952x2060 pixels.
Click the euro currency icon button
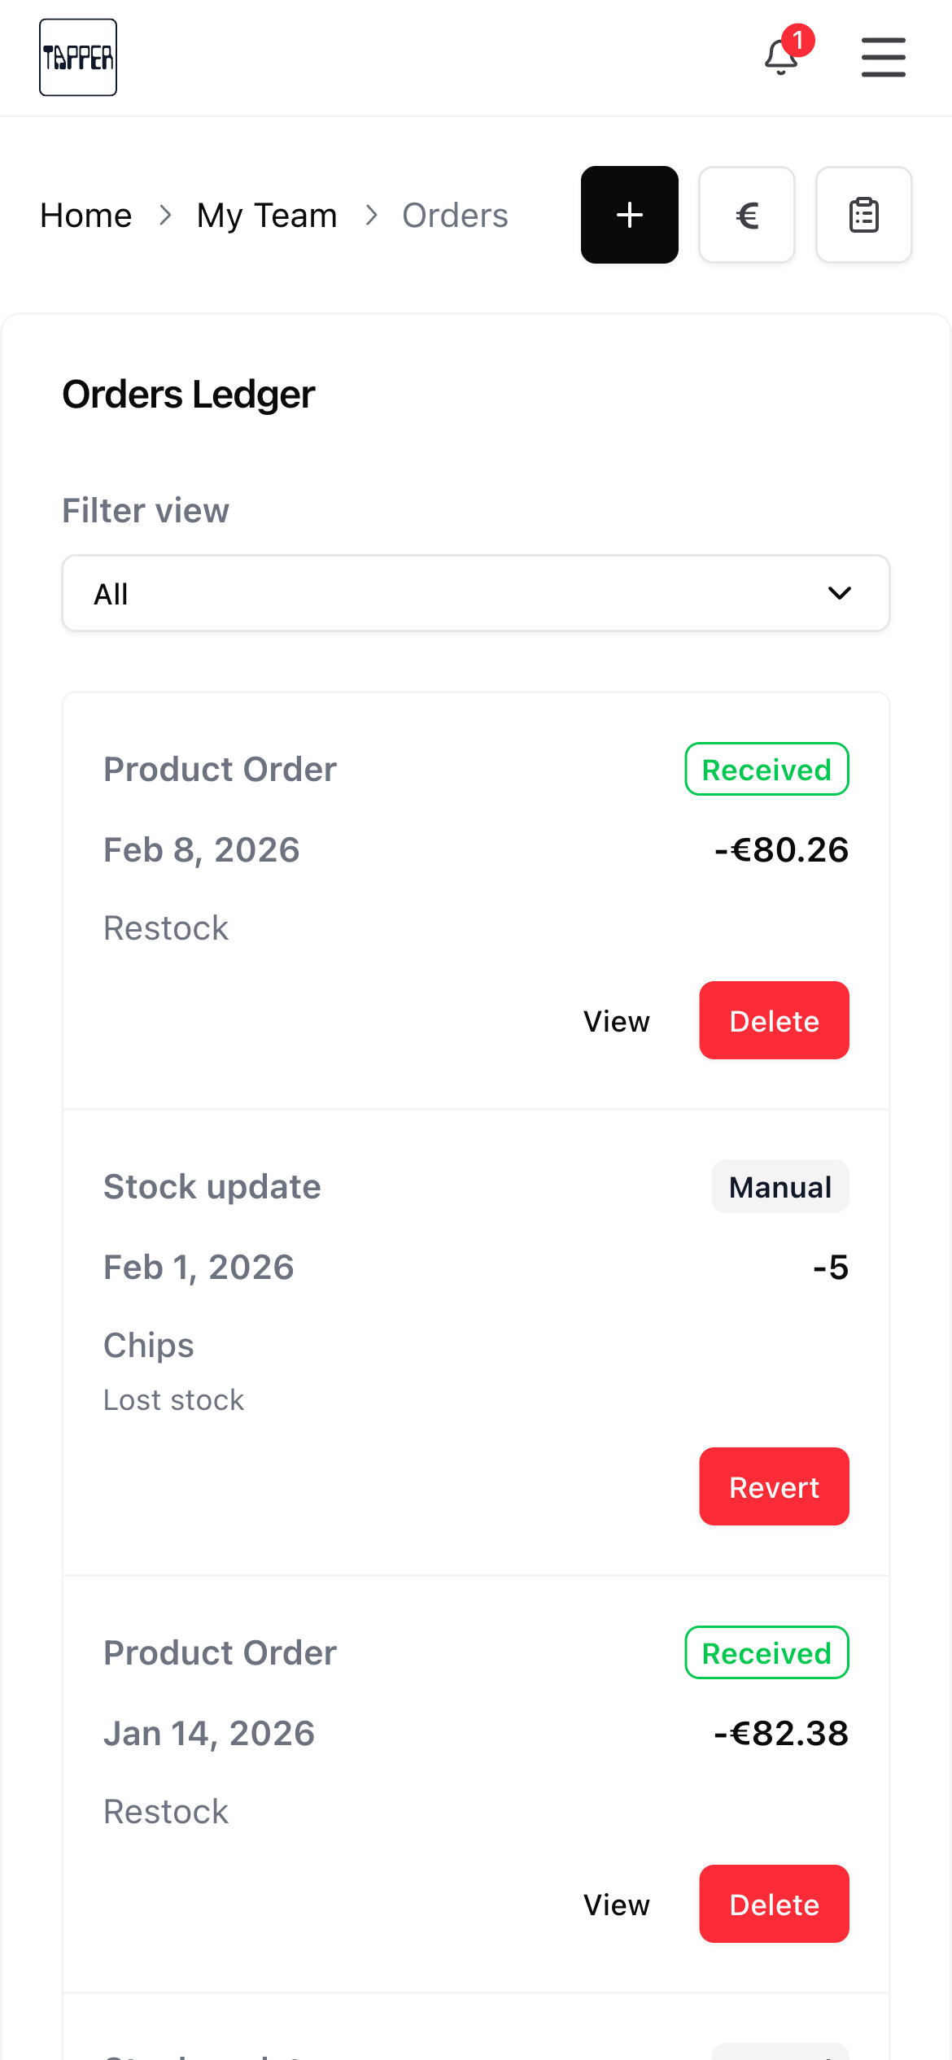(746, 215)
